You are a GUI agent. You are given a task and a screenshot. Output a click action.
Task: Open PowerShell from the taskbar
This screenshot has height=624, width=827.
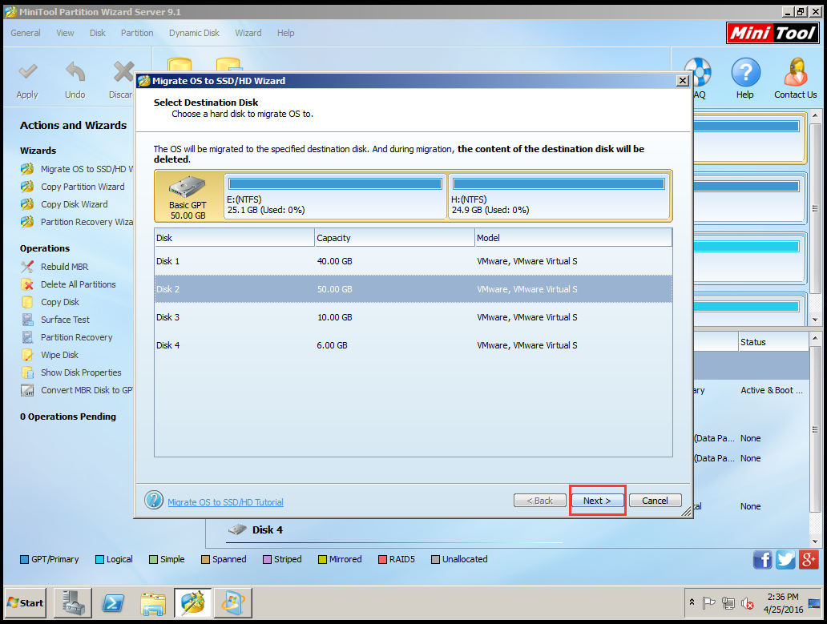[x=113, y=603]
